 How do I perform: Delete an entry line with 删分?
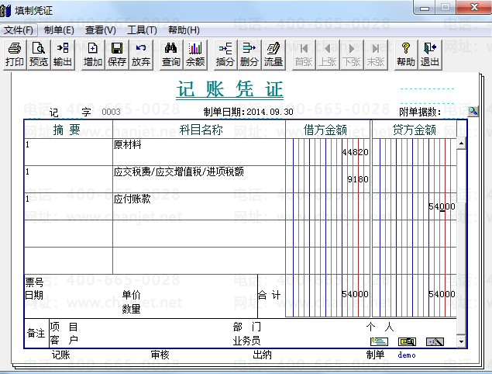(249, 54)
